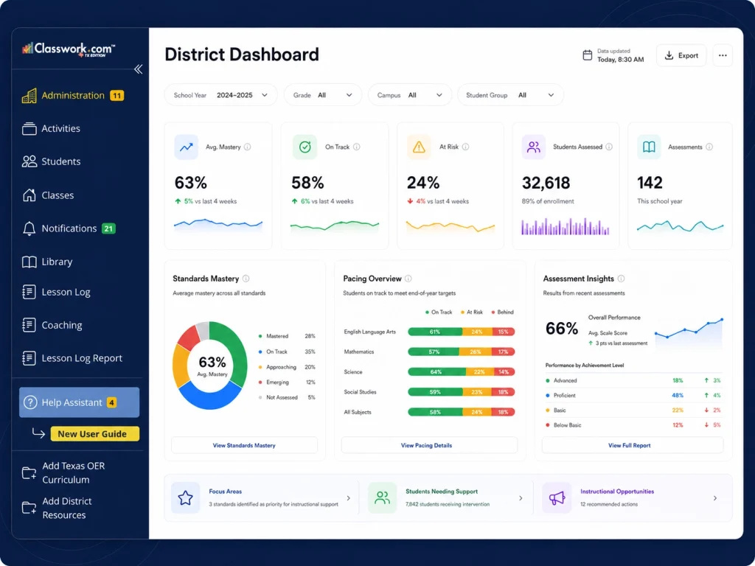View Standards Mastery details
Screen dimensions: 755x566
point(244,445)
